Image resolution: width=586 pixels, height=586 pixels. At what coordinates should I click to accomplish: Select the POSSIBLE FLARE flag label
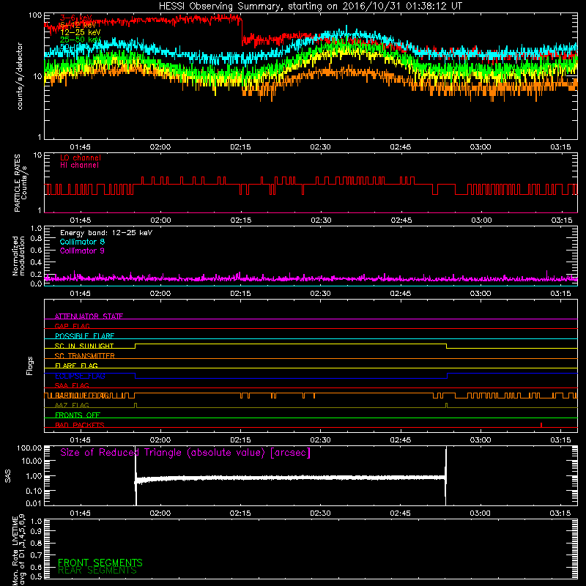click(x=84, y=336)
